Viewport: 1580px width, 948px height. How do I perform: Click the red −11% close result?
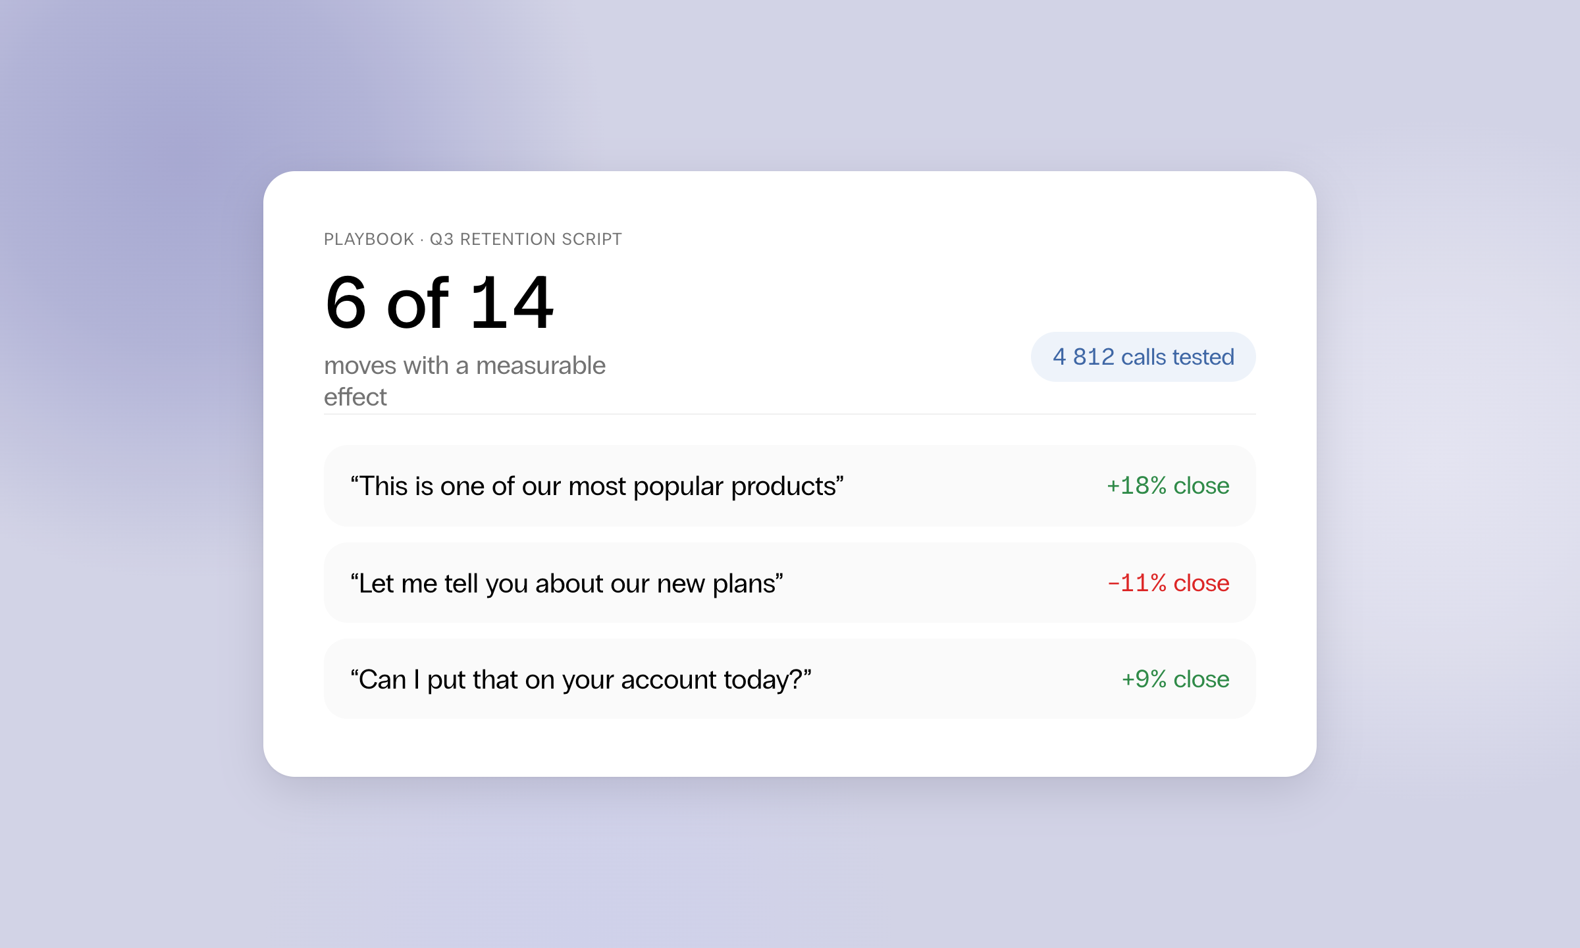tap(1168, 583)
